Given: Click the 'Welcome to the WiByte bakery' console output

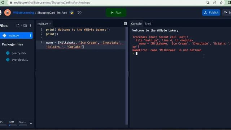Looking at the screenshot, I should [155, 30].
